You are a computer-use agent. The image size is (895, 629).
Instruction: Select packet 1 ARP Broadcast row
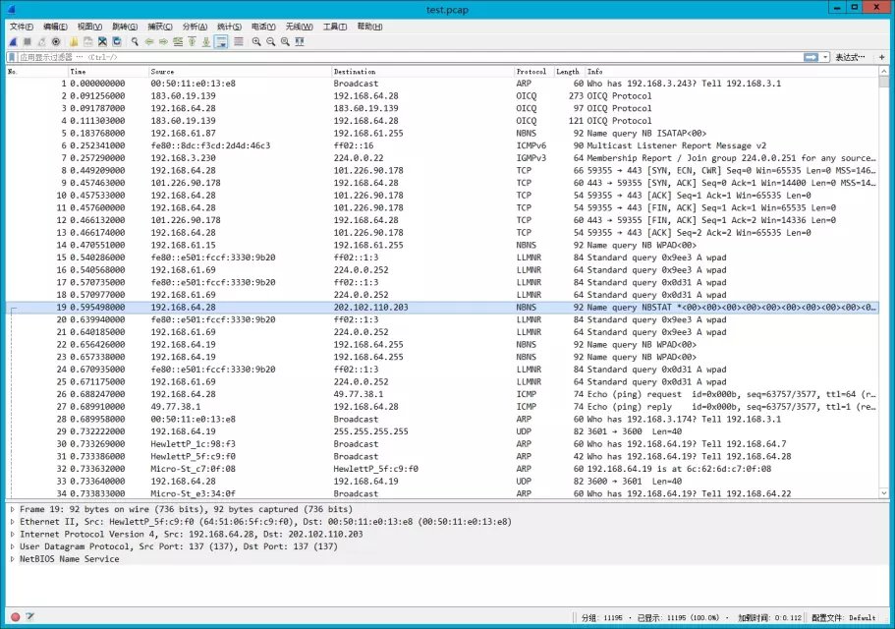pos(442,84)
